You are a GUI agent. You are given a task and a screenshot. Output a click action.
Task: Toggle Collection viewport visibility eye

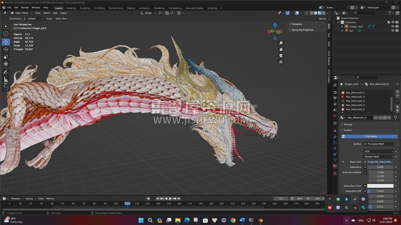(393, 22)
